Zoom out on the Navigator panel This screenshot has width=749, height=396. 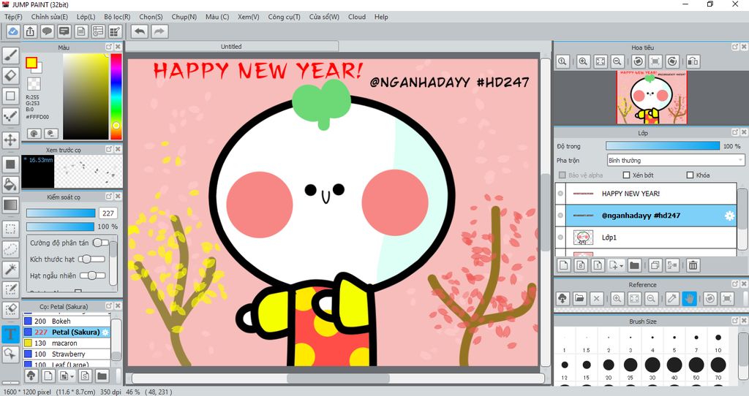pos(617,61)
